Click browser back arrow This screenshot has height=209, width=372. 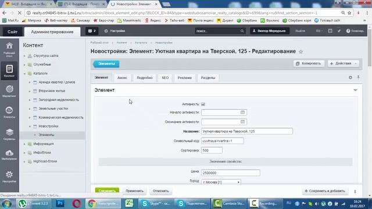pos(5,13)
